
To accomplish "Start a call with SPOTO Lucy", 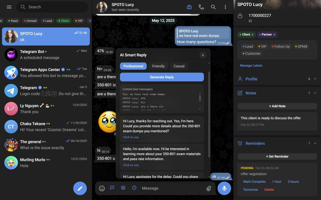I will click(201, 7).
